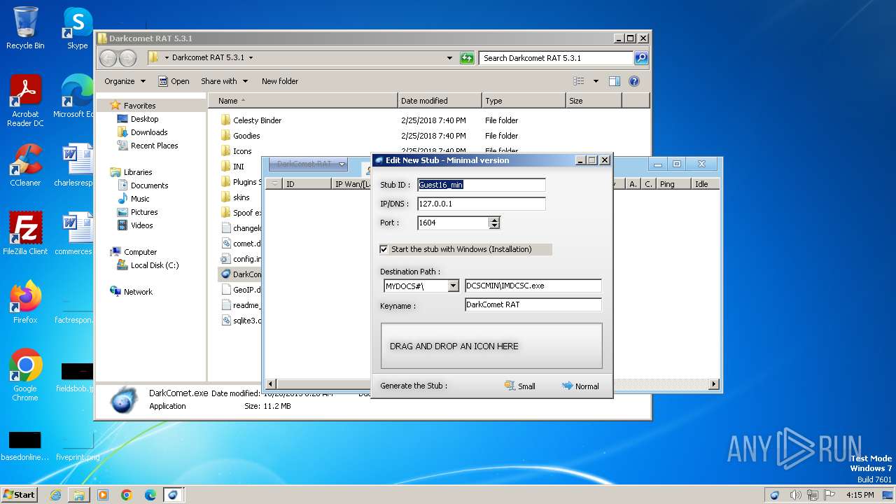896x504 pixels.
Task: Sort by the Date modified column header
Action: tap(440, 101)
